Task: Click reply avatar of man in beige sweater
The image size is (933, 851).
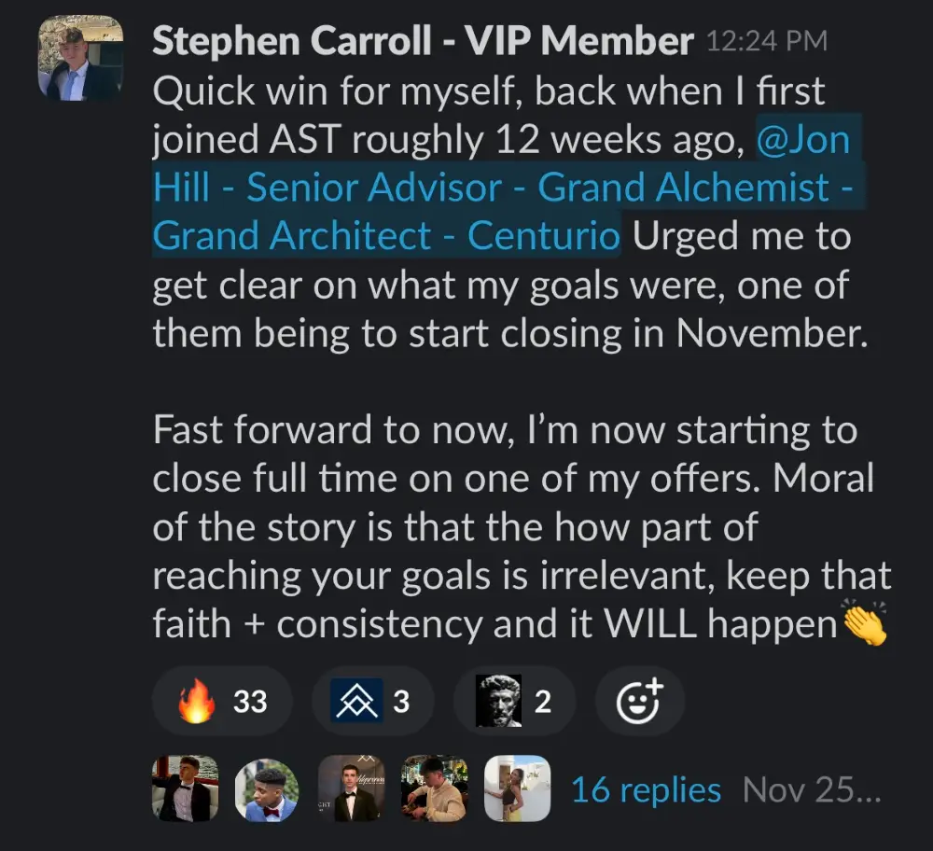Action: coord(434,788)
